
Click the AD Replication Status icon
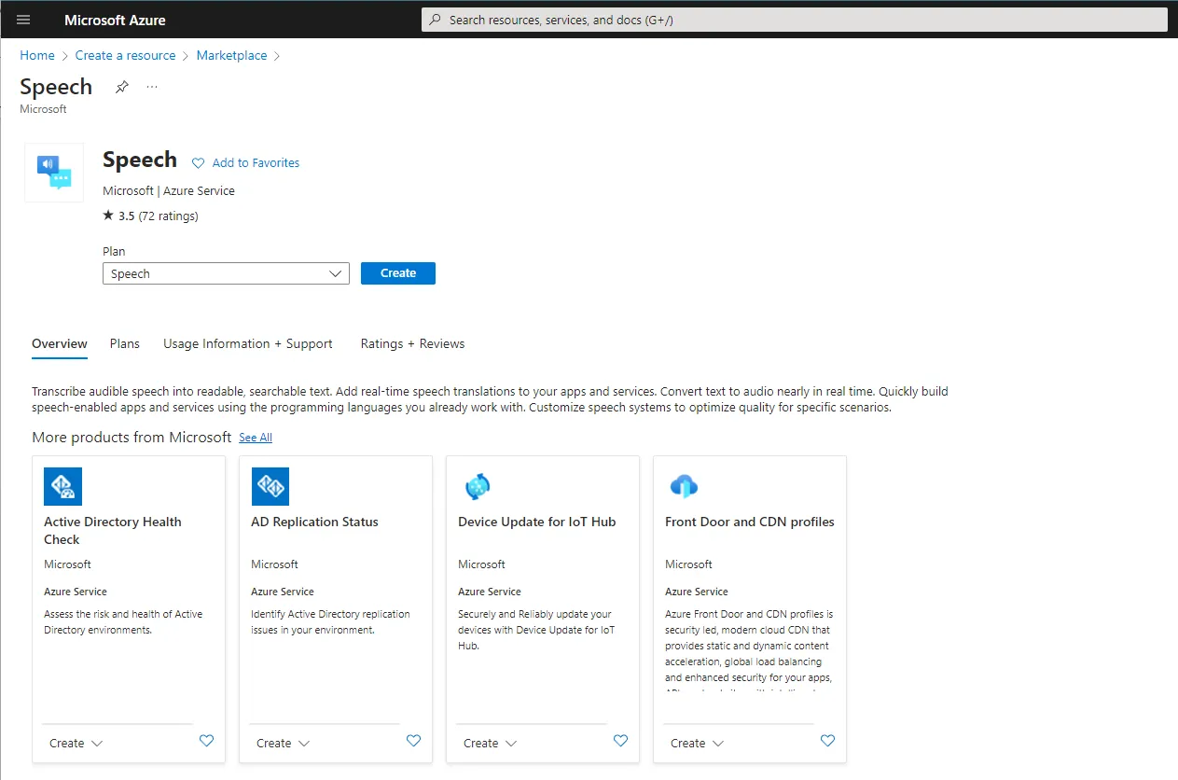coord(270,486)
